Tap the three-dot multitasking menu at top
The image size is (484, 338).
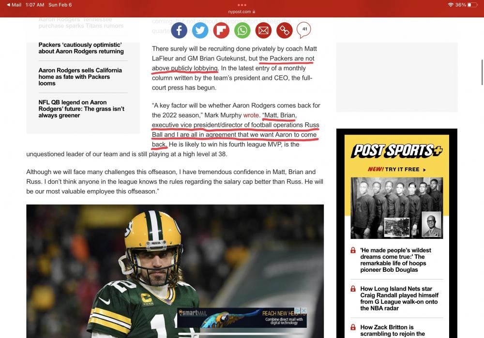point(242,5)
